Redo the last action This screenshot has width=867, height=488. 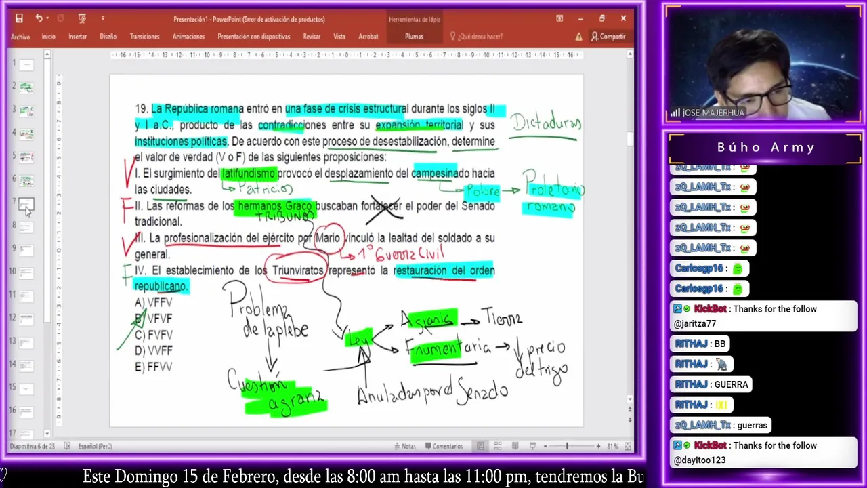pos(61,18)
